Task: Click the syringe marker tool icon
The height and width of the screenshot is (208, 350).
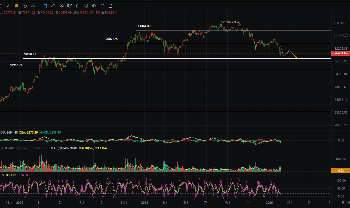Action: pos(33,6)
